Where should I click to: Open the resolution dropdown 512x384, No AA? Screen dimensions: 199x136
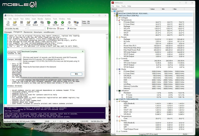pyautogui.click(x=16, y=29)
